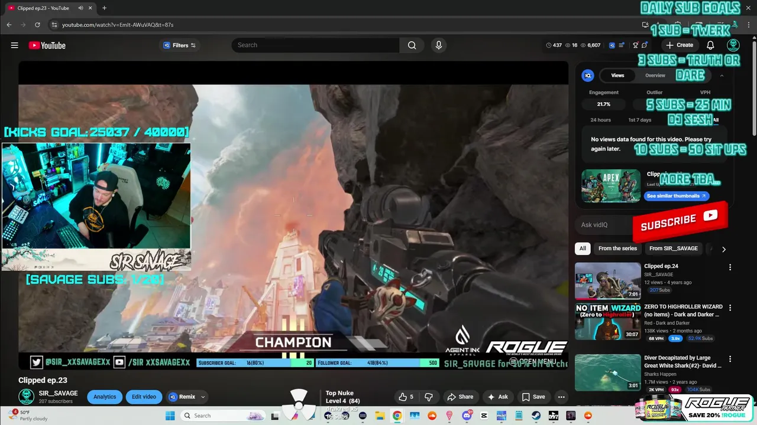Collapse the vidIQ panel with chevron
This screenshot has height=425, width=757.
(722, 76)
